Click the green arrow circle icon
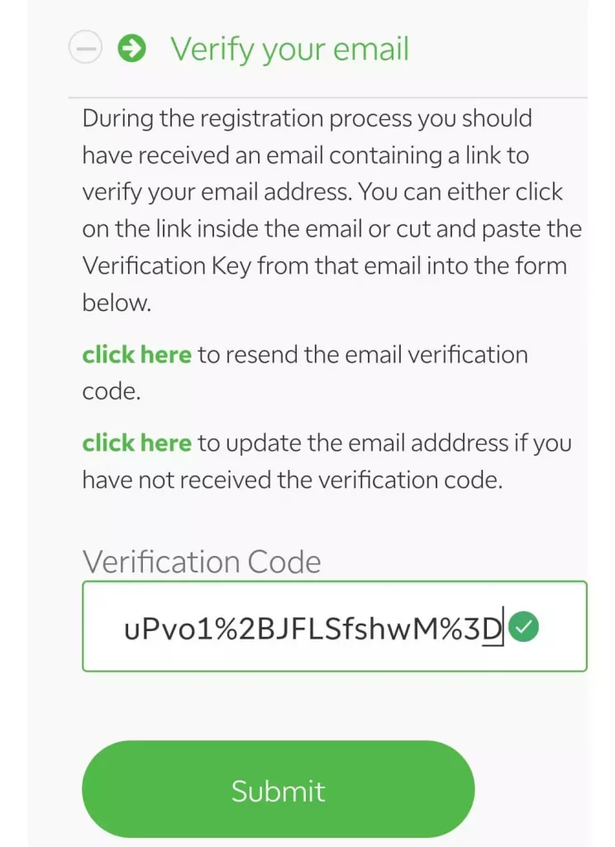The image size is (615, 847). [x=131, y=48]
